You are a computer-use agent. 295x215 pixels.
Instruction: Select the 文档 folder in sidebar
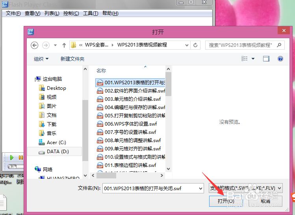48,115
